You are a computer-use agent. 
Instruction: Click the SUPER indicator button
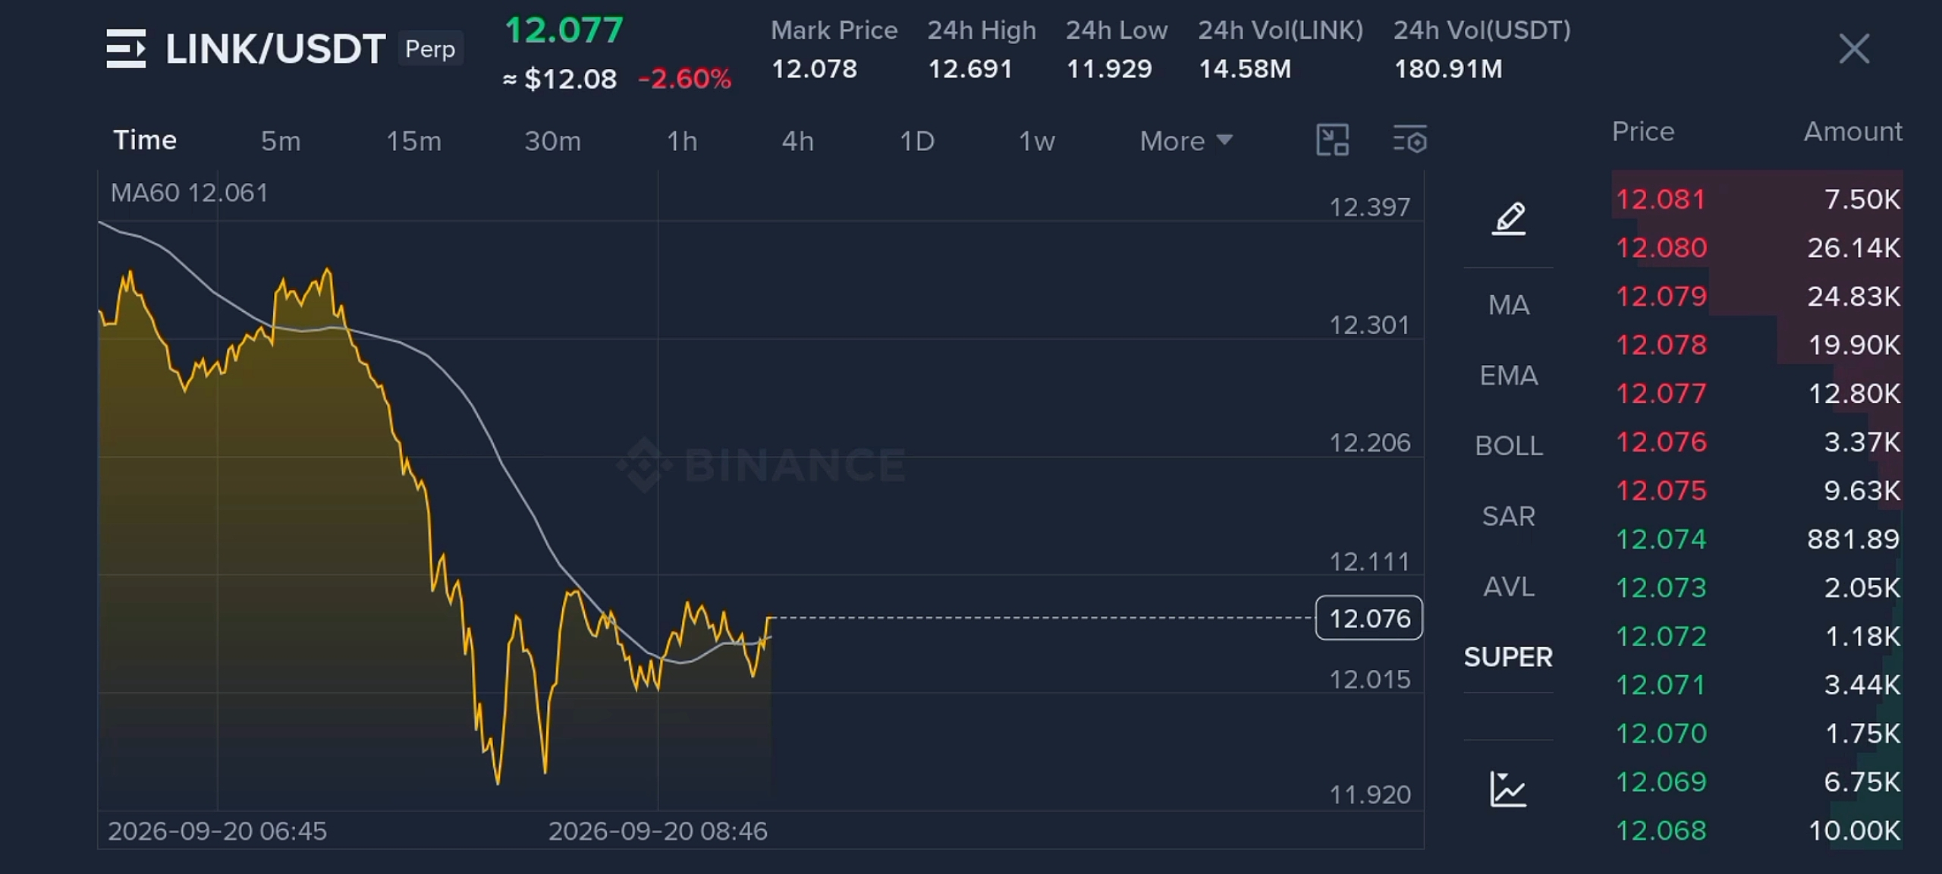tap(1508, 657)
